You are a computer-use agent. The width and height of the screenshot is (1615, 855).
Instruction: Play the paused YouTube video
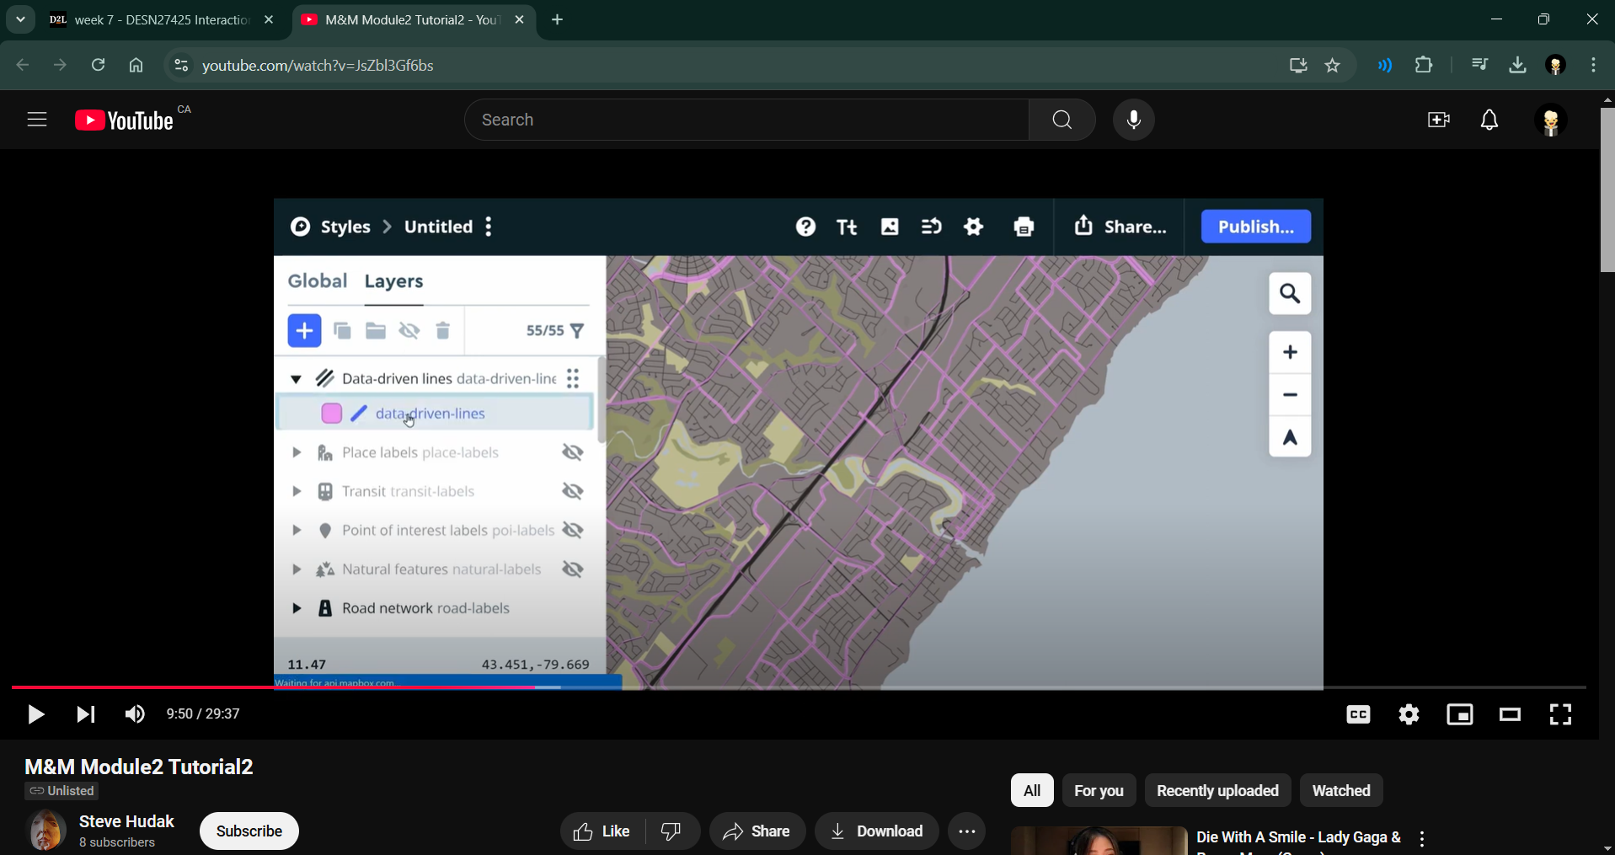(x=35, y=715)
